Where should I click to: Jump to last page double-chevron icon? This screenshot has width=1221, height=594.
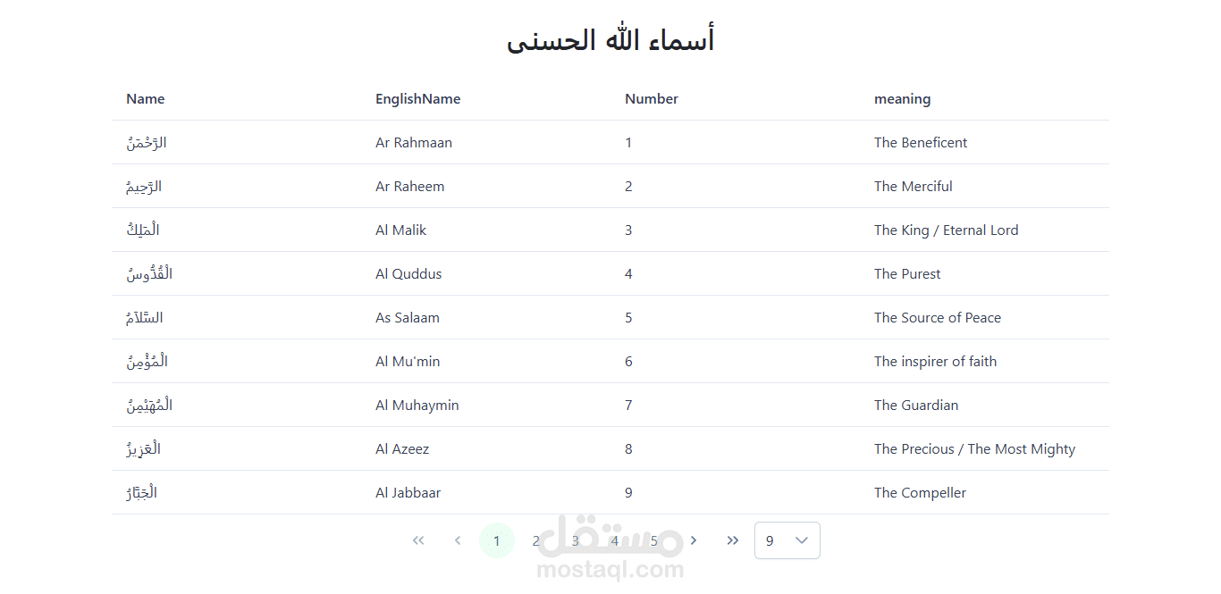click(x=733, y=540)
